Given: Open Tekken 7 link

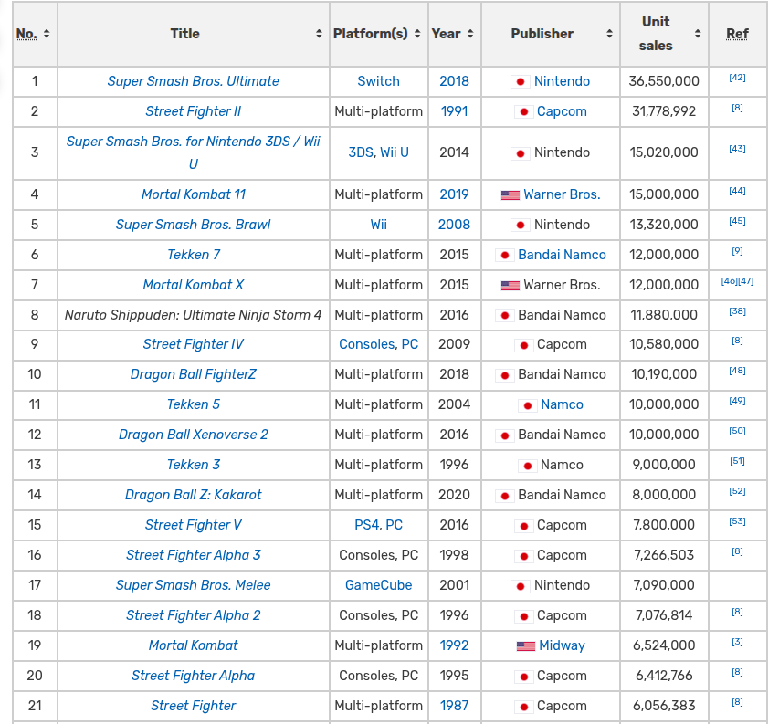Looking at the screenshot, I should pyautogui.click(x=194, y=255).
